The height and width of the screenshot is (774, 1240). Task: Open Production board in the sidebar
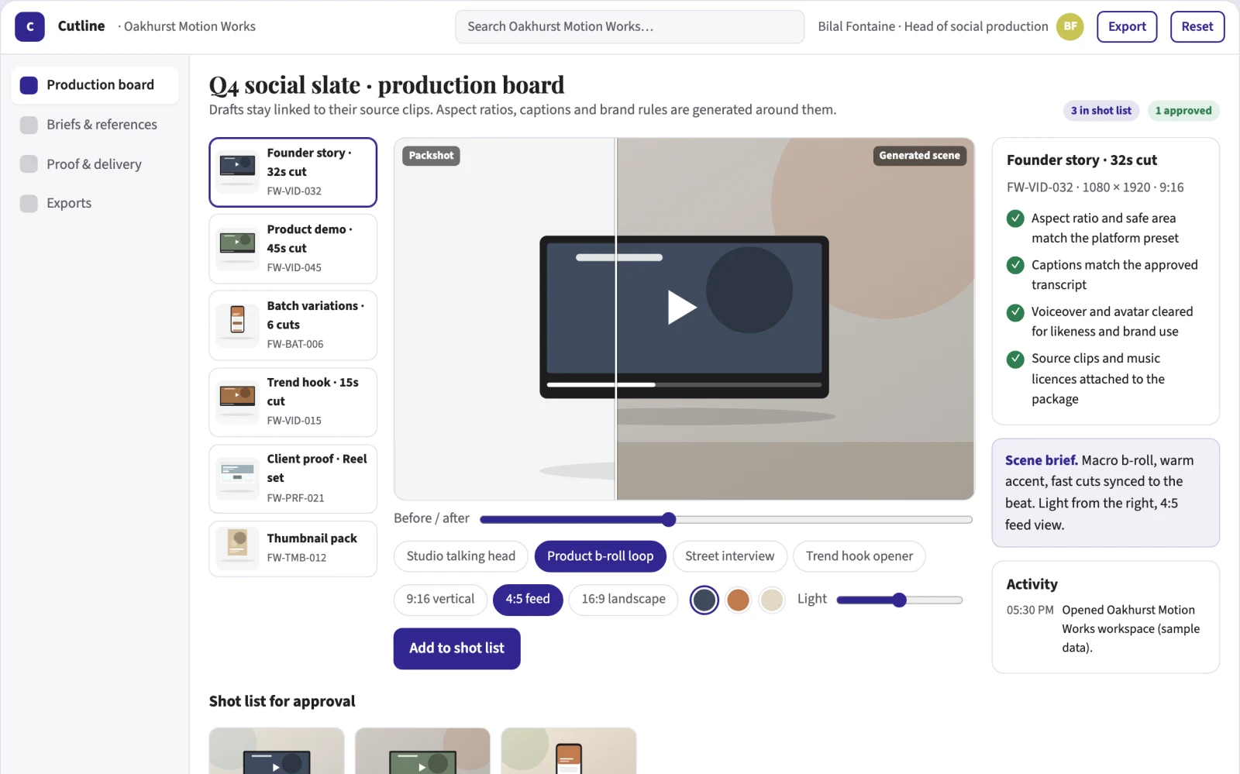pyautogui.click(x=95, y=85)
